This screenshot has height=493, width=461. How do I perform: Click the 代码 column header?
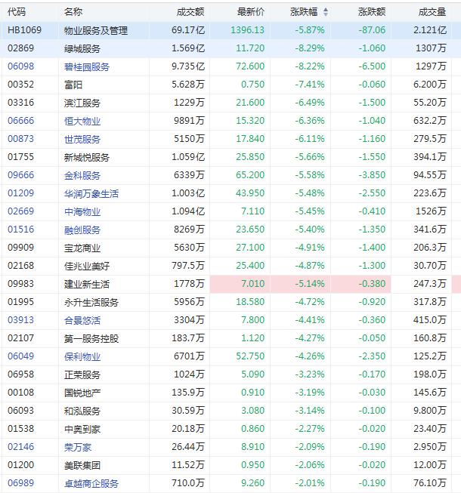click(17, 12)
